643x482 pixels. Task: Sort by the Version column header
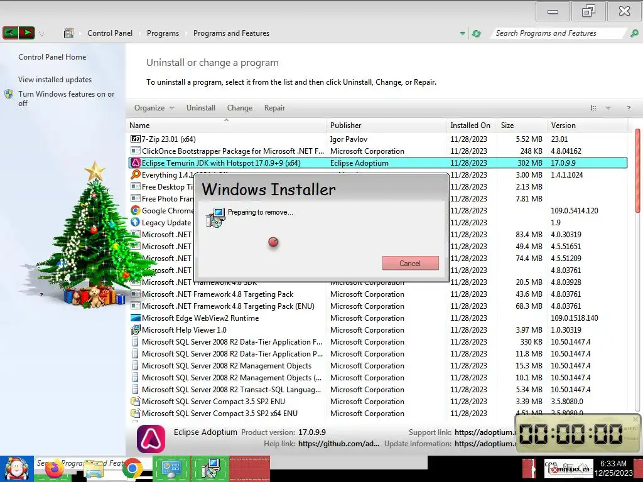[587, 126]
